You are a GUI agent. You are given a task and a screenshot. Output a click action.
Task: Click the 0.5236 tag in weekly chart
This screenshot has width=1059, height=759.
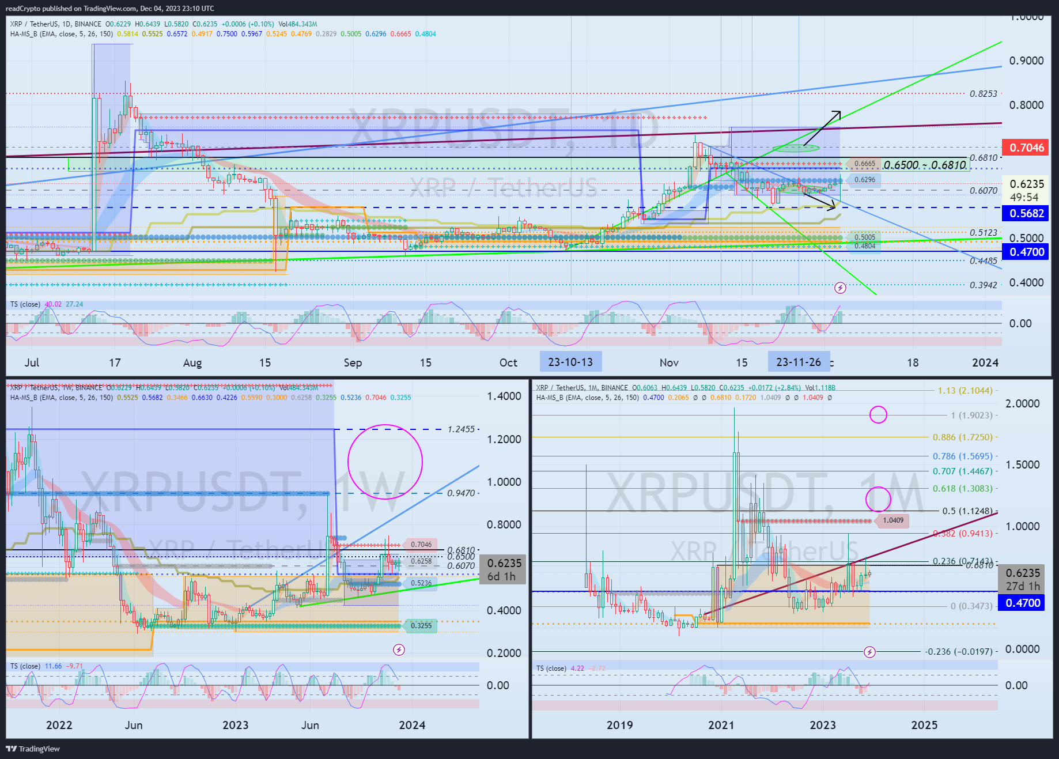(x=421, y=583)
